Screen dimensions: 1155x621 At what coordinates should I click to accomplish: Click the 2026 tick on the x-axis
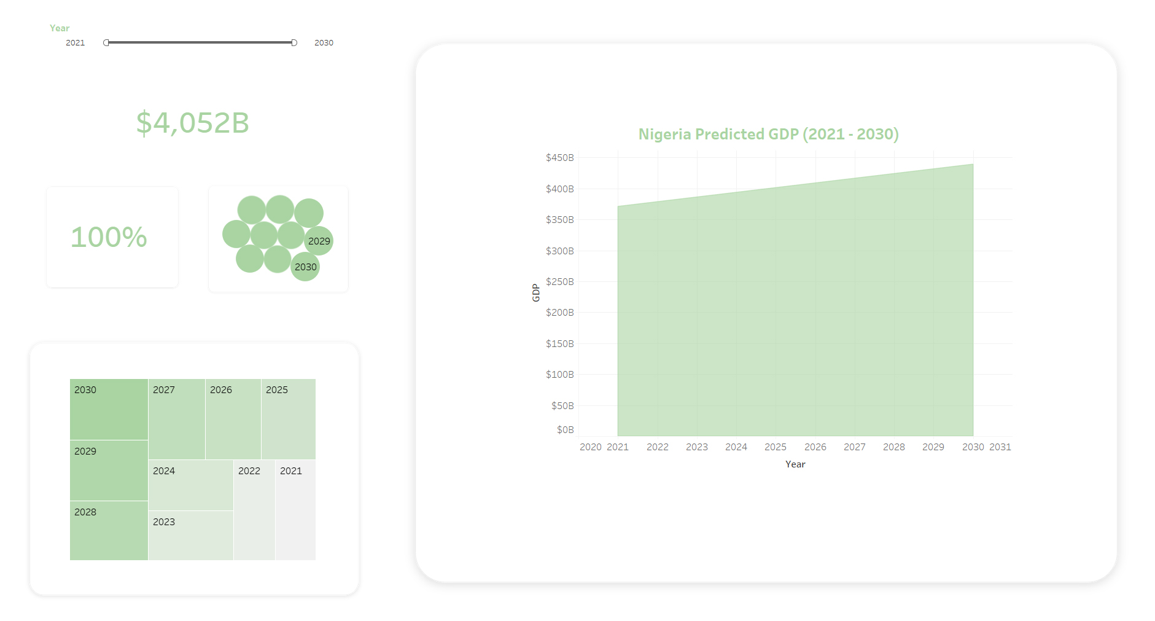[815, 447]
